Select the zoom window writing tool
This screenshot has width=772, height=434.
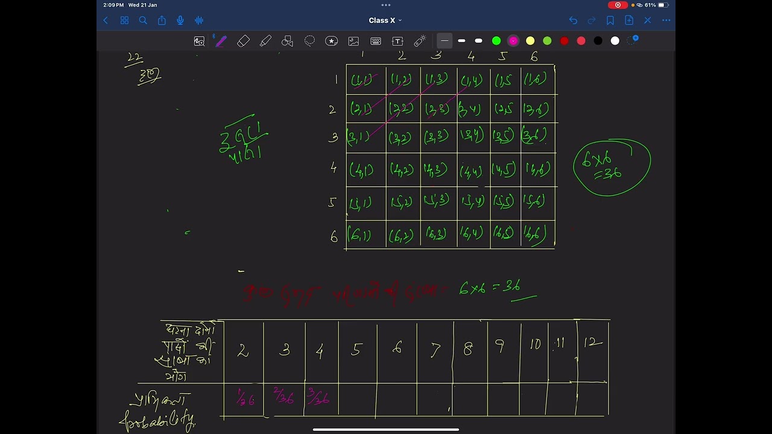point(199,41)
